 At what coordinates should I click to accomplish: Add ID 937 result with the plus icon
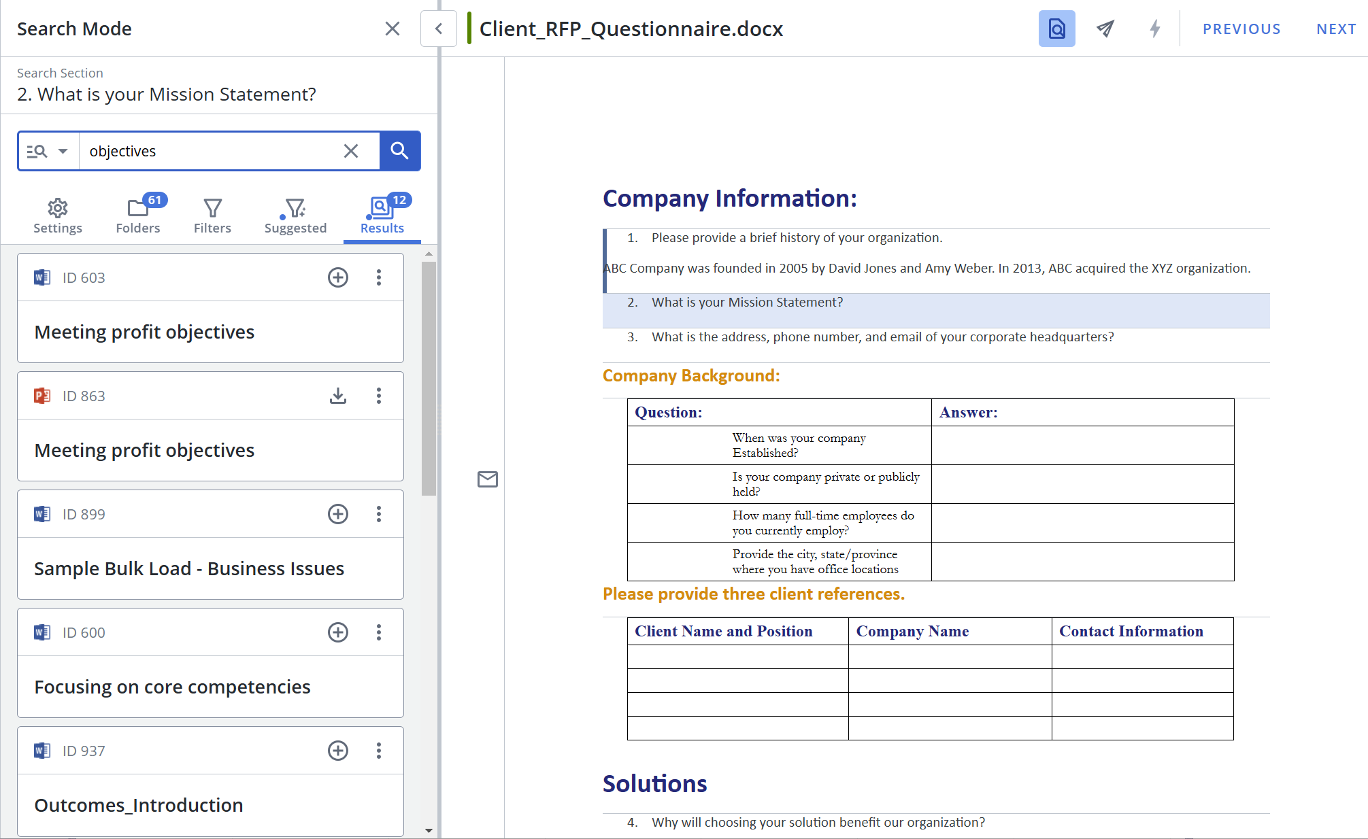click(338, 751)
